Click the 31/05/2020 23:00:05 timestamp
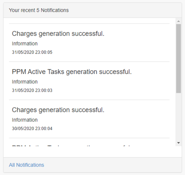Viewport: 185px width, 175px height. (32, 52)
